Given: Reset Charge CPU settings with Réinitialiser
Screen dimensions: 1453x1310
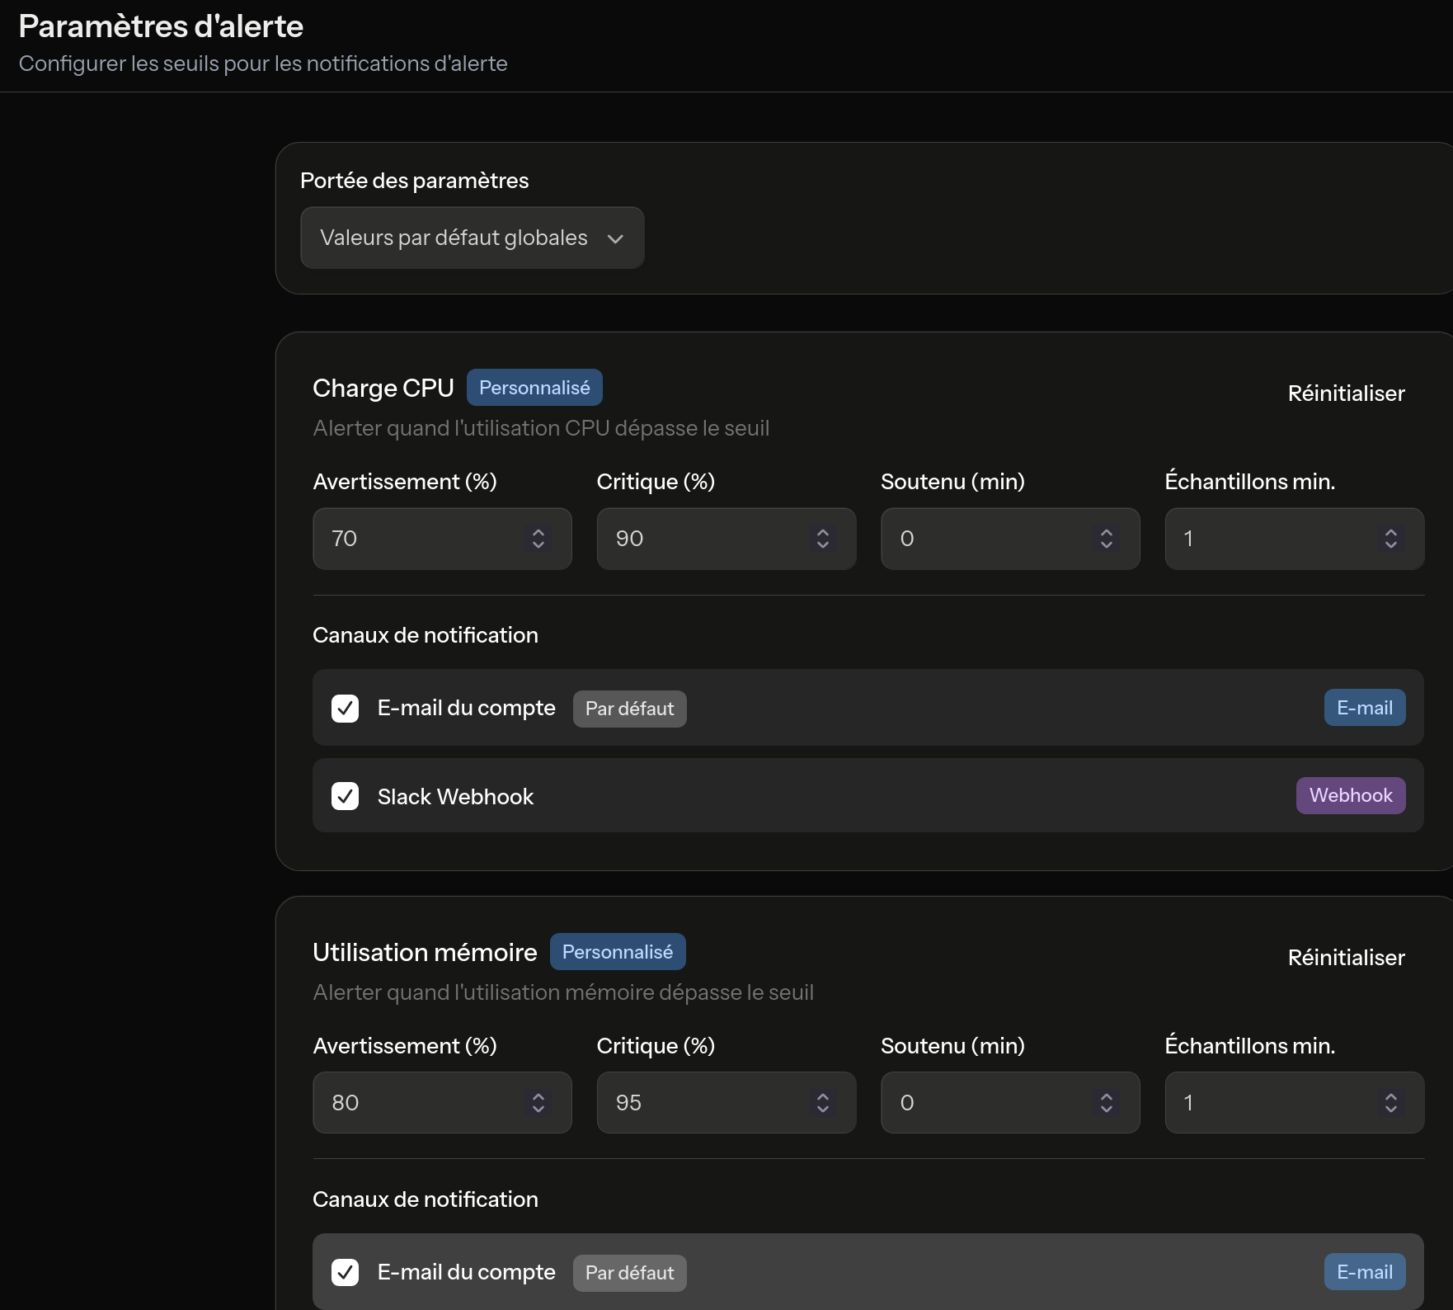Looking at the screenshot, I should 1346,393.
